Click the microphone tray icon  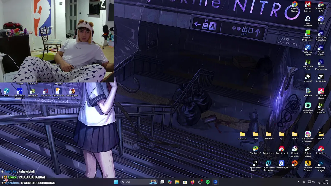pos(304,182)
